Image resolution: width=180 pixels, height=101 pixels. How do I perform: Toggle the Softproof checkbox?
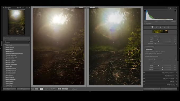pyautogui.click(x=71, y=89)
